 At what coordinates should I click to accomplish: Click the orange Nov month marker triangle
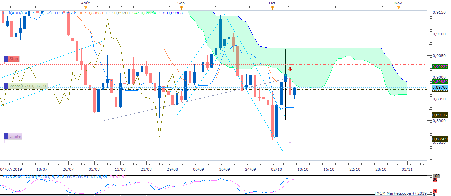tap(398, 8)
